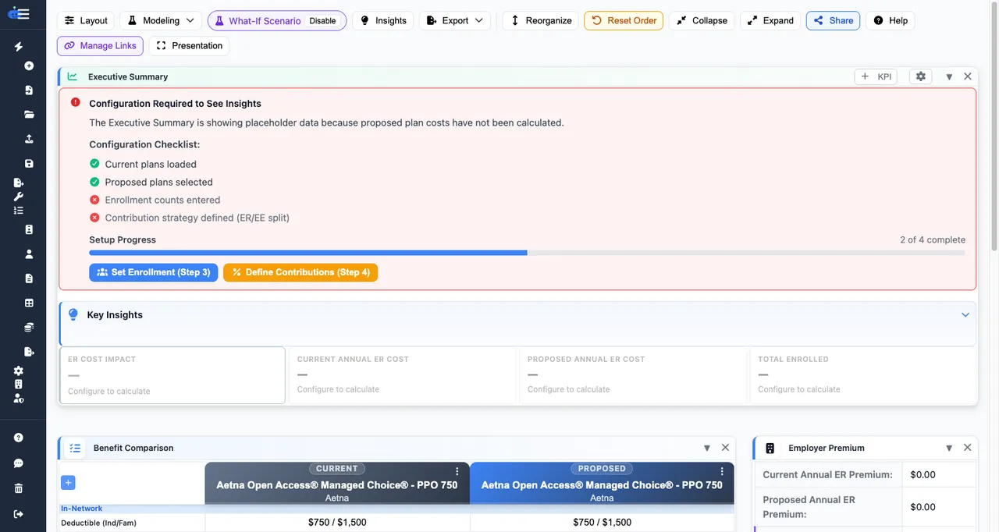999x532 pixels.
Task: Select the folder icon in the left sidebar
Action: pyautogui.click(x=28, y=114)
